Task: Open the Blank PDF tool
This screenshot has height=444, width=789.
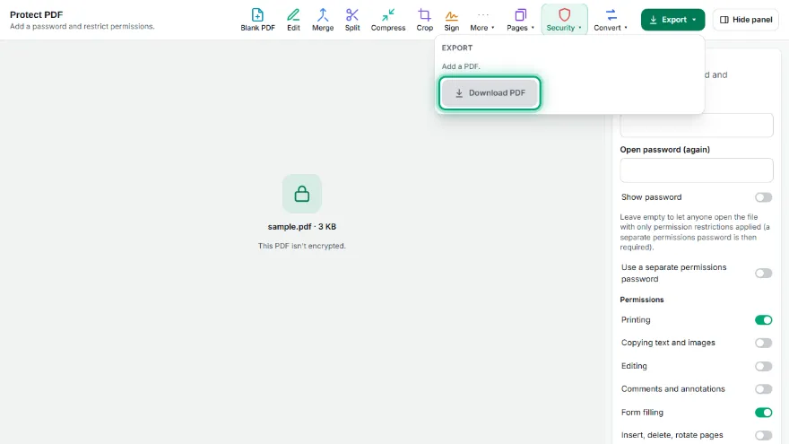Action: [257, 20]
